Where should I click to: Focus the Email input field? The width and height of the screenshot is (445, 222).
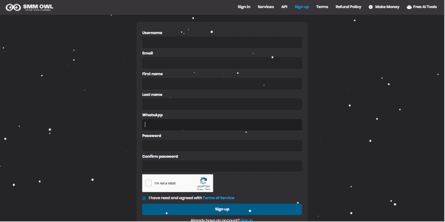click(222, 63)
